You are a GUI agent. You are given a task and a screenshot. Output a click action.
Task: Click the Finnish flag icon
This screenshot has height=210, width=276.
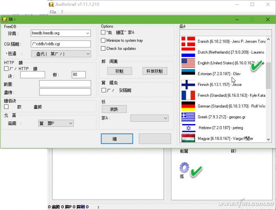point(188,85)
